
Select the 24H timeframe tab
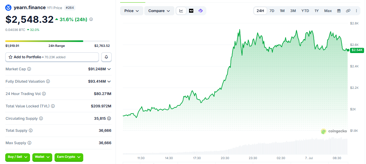click(260, 11)
